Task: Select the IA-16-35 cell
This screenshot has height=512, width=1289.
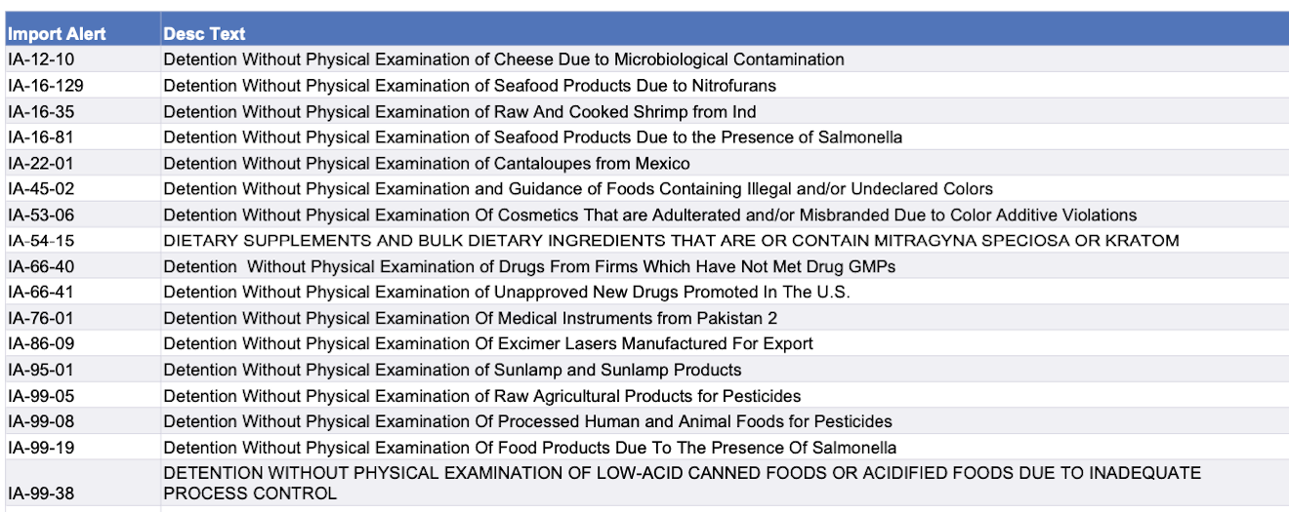Action: click(82, 111)
